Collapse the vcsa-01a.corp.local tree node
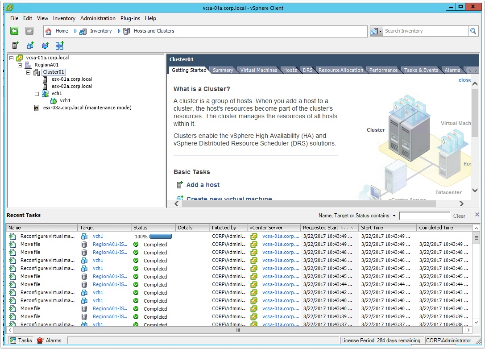The image size is (485, 349). 12,58
